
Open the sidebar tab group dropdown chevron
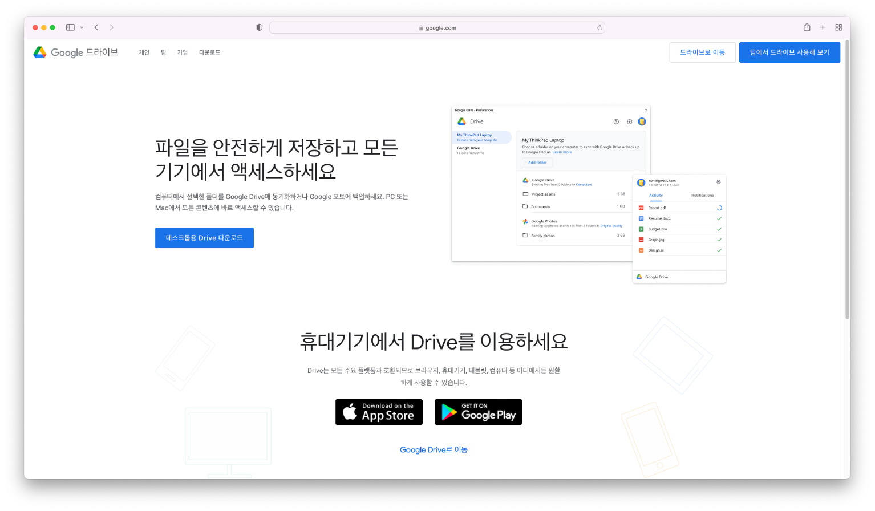(x=82, y=27)
